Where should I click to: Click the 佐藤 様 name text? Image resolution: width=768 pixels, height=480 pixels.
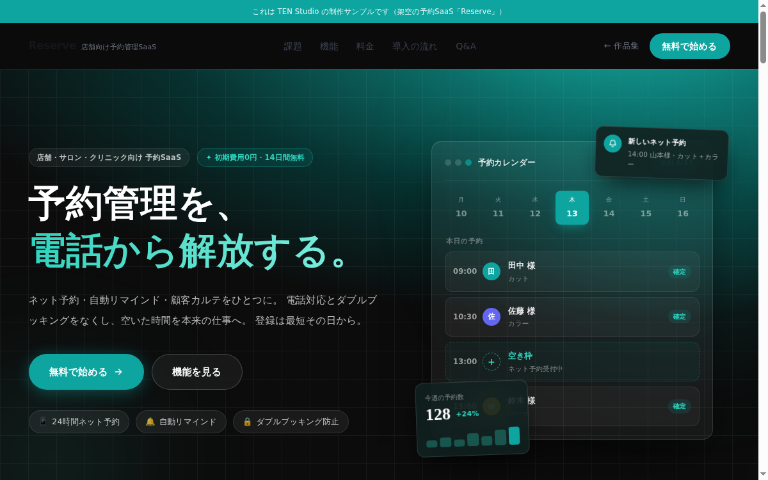point(522,311)
